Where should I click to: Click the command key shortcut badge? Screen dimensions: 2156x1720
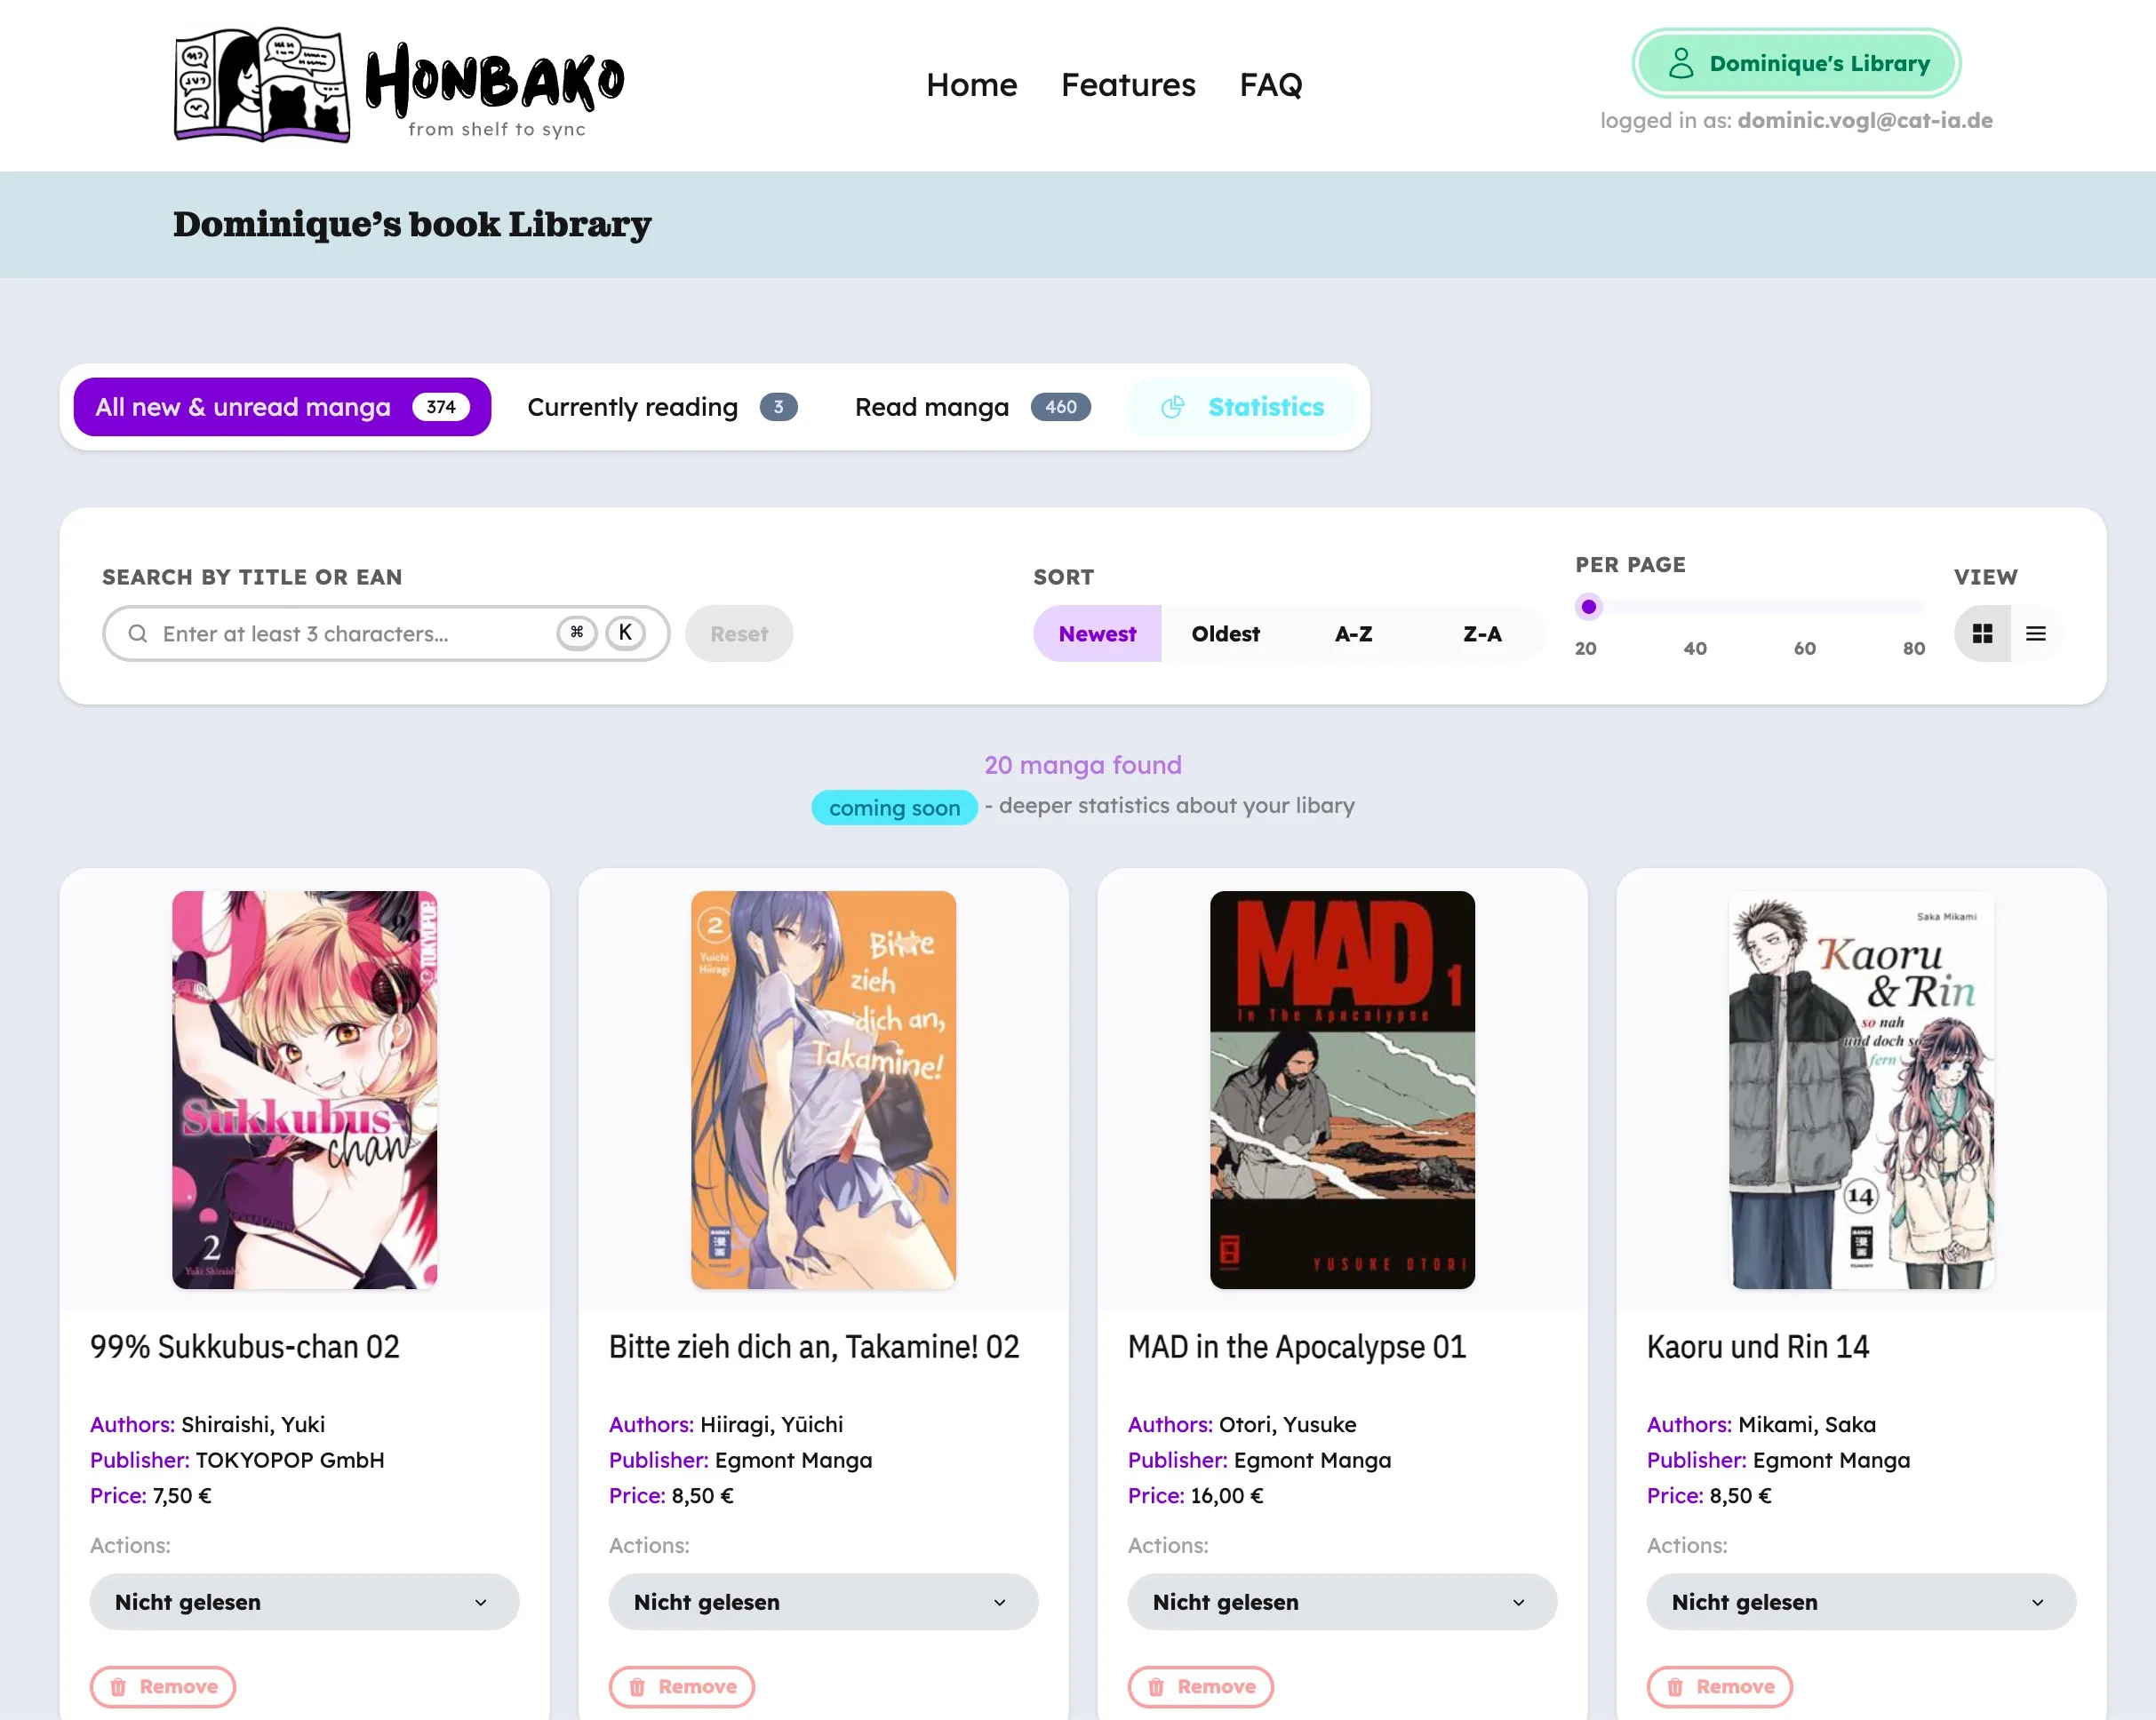577,633
